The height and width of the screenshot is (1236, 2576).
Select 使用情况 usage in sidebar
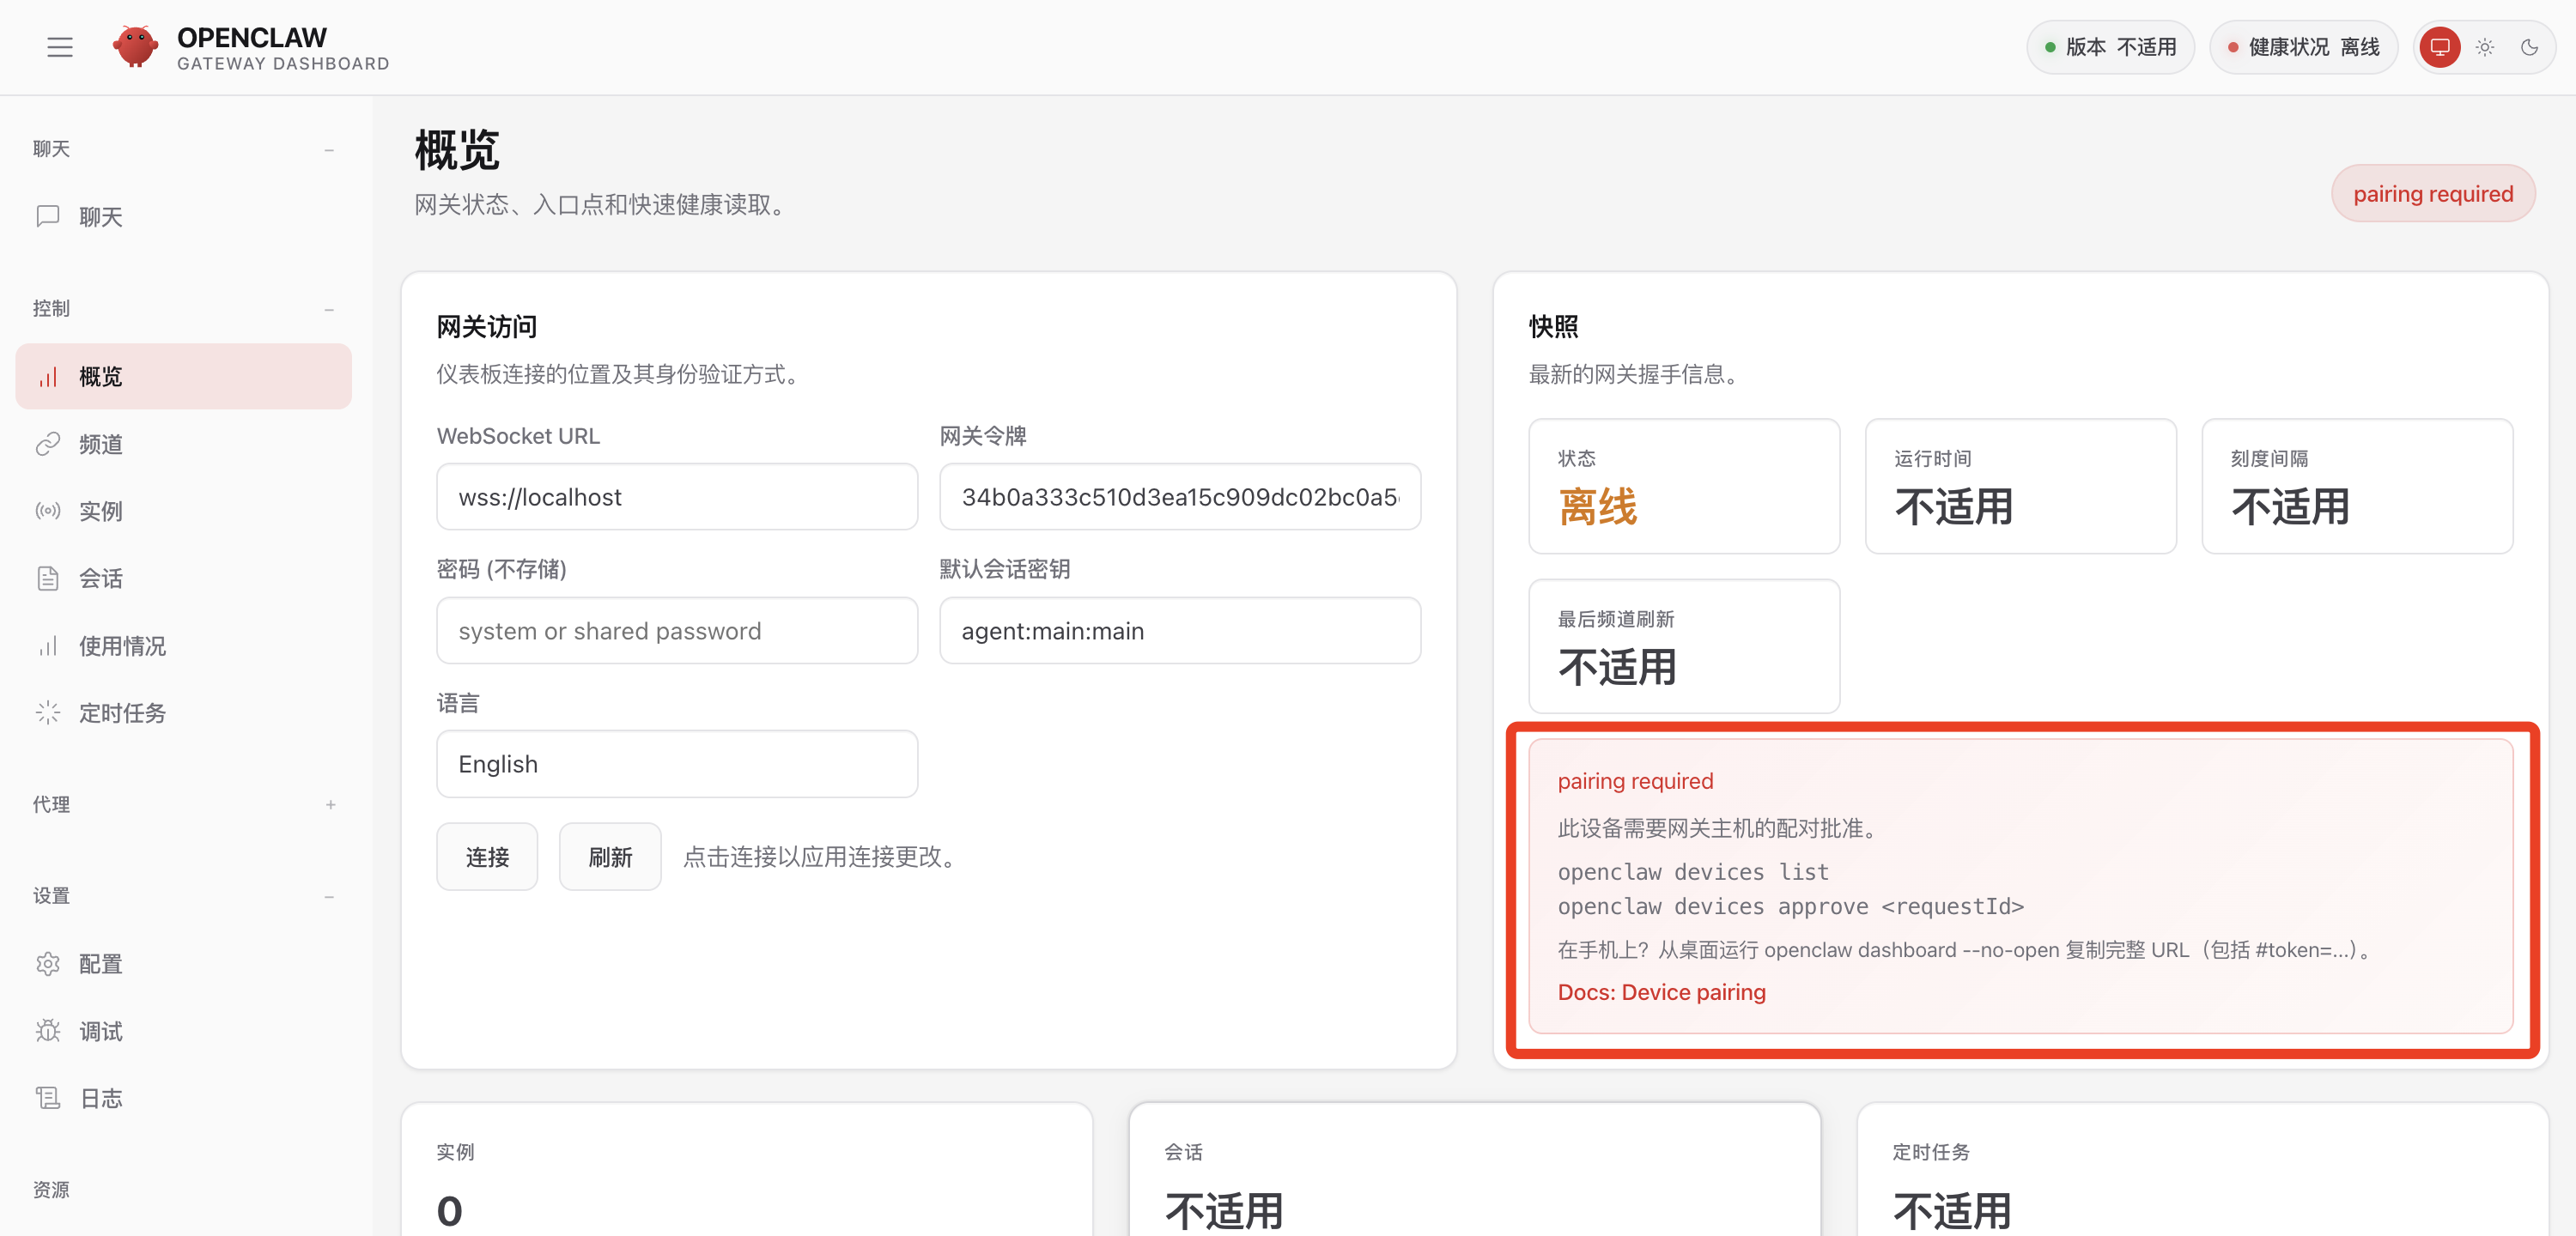(122, 646)
